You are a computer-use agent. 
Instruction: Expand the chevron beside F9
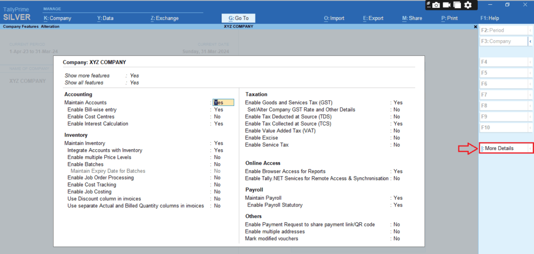click(x=530, y=116)
